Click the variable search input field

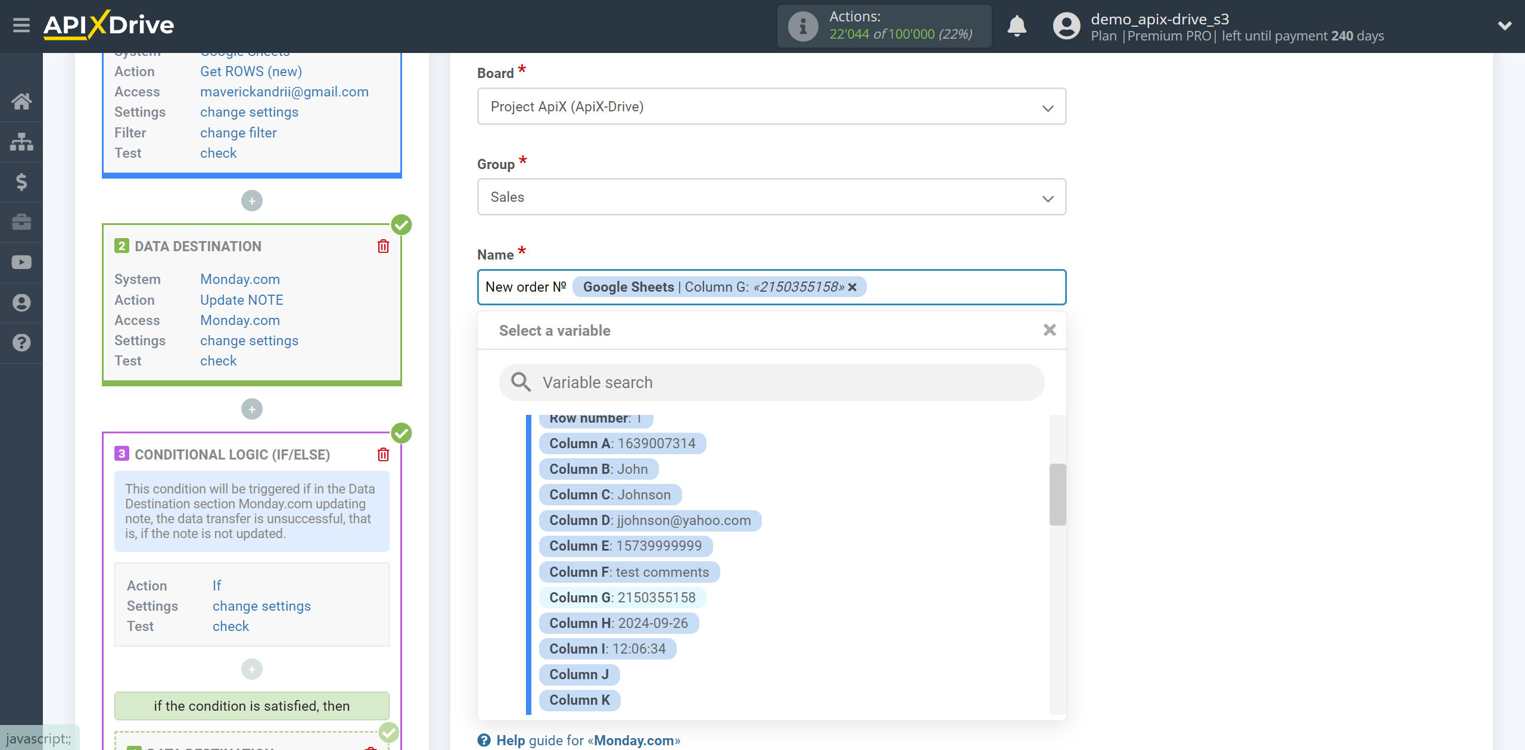[x=772, y=382]
